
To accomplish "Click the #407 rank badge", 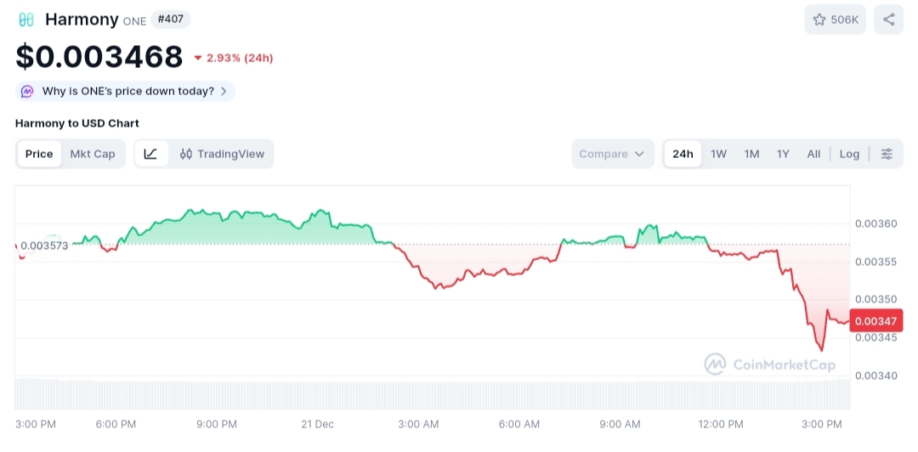I will 170,20.
